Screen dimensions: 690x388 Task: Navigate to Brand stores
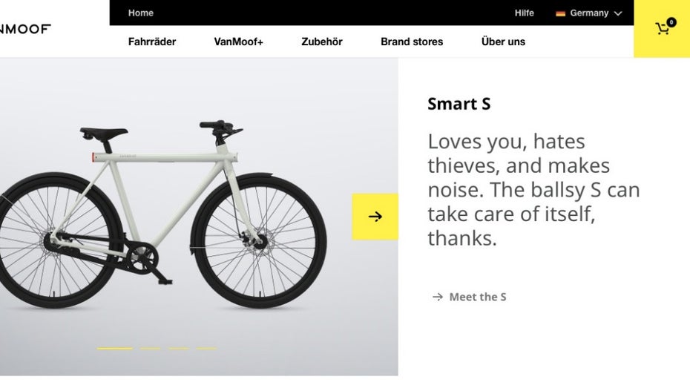(x=412, y=42)
